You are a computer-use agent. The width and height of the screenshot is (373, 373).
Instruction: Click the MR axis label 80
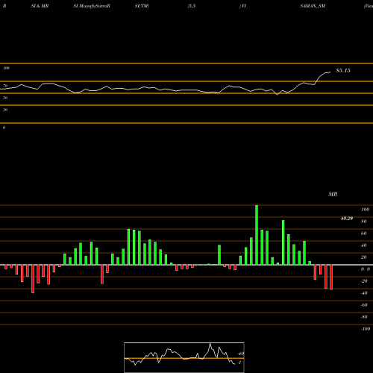click(x=364, y=222)
